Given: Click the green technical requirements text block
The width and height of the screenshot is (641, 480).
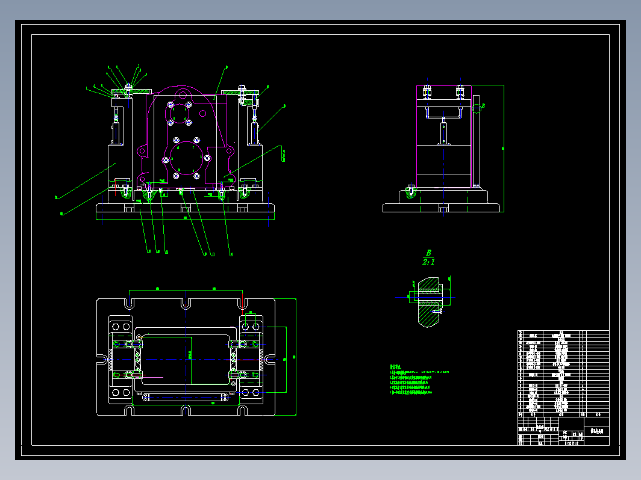Looking at the screenshot, I should (419, 380).
